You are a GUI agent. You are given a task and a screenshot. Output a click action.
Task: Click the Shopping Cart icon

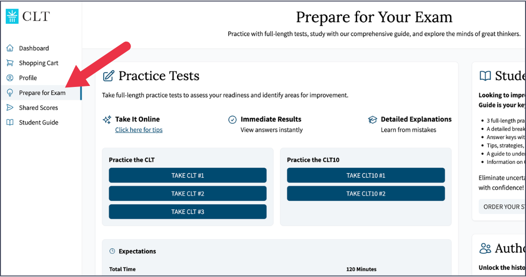pos(10,63)
